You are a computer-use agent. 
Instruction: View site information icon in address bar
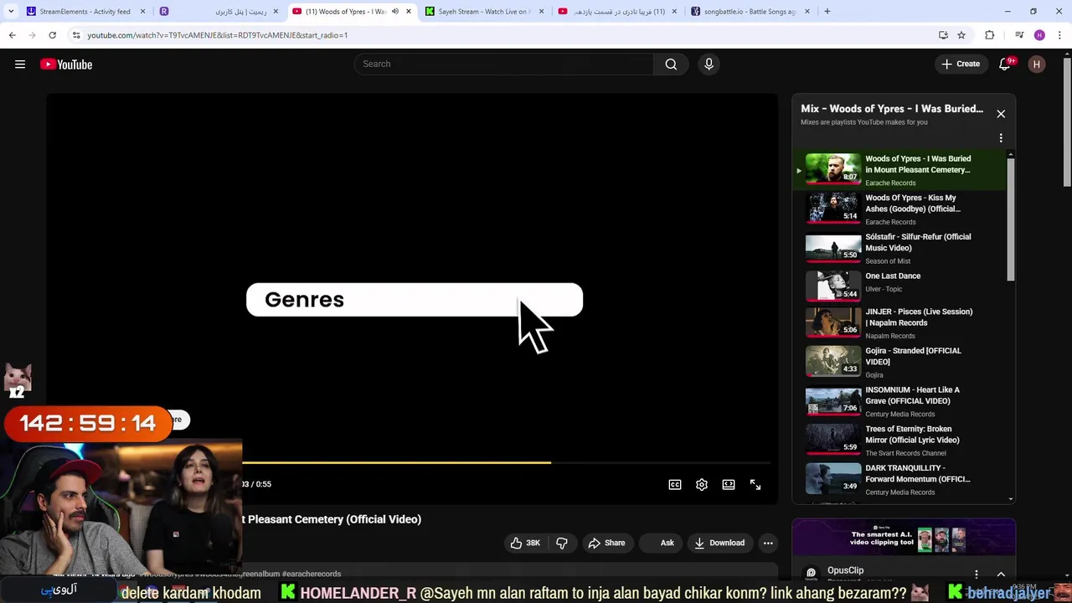pyautogui.click(x=76, y=35)
